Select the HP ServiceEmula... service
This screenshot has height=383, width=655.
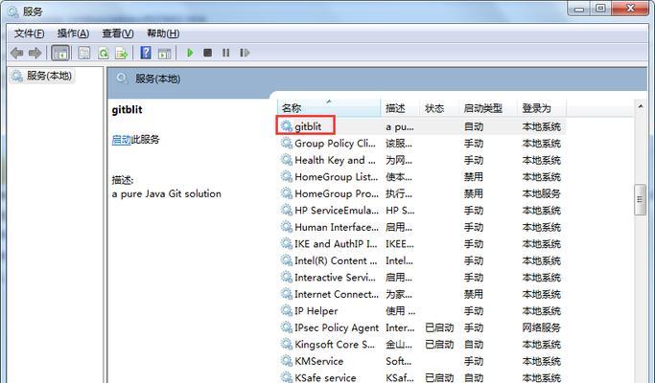422,211
